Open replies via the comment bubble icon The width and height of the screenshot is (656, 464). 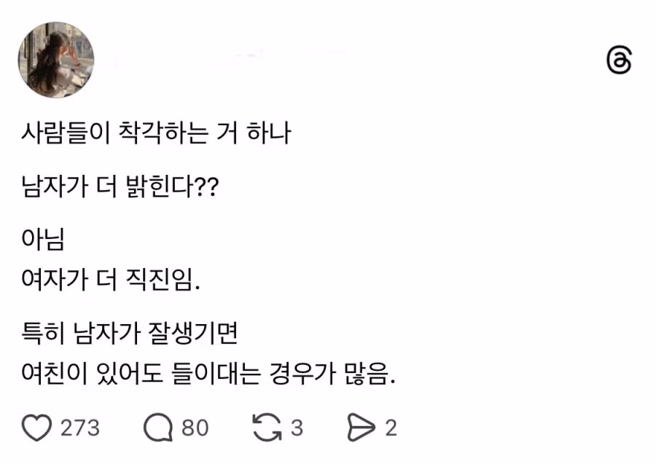point(157,428)
